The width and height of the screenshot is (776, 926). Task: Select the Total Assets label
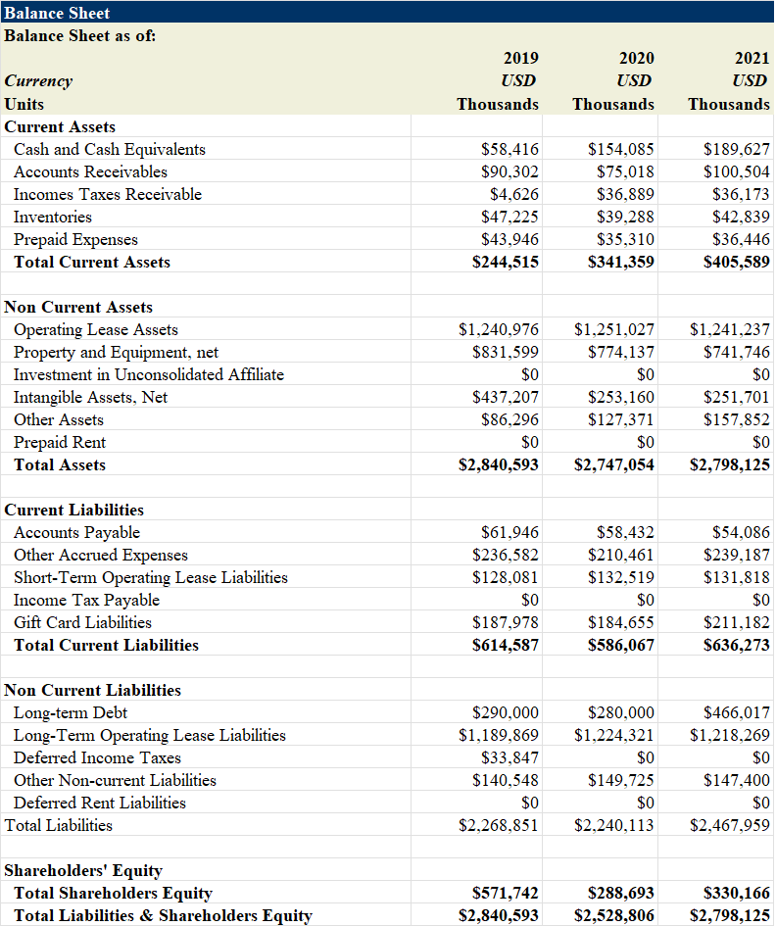tap(60, 464)
